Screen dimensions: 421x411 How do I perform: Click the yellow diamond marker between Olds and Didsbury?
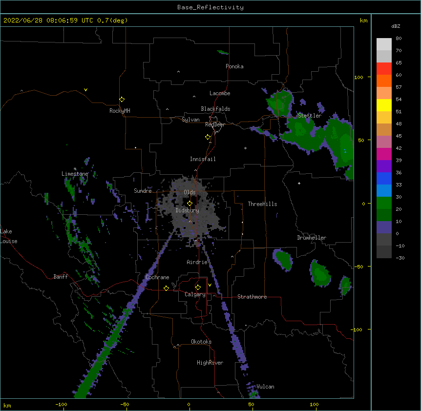click(x=189, y=204)
